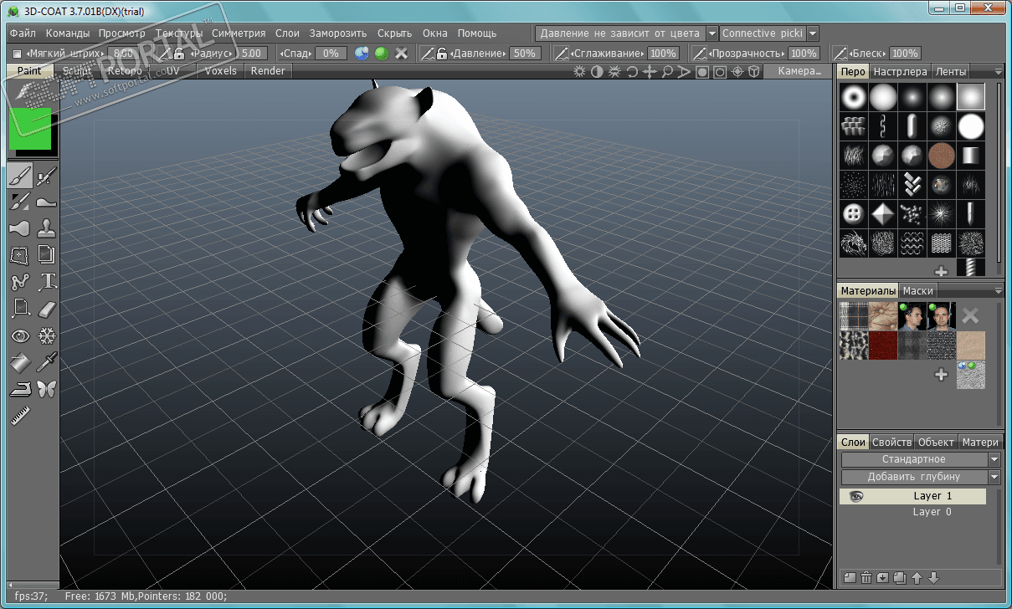Enable the Мягкий штрих checkbox

(18, 54)
